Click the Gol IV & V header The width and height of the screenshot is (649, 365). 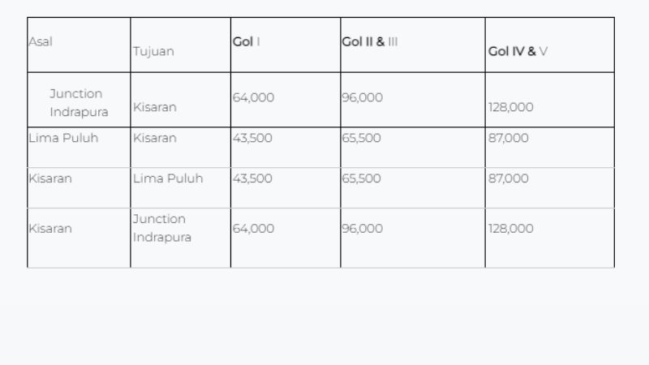pos(518,51)
